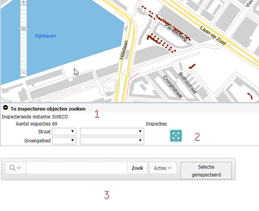This screenshot has height=211, width=259.
Task: Click the Hillelaan street label
Action: (x=124, y=50)
